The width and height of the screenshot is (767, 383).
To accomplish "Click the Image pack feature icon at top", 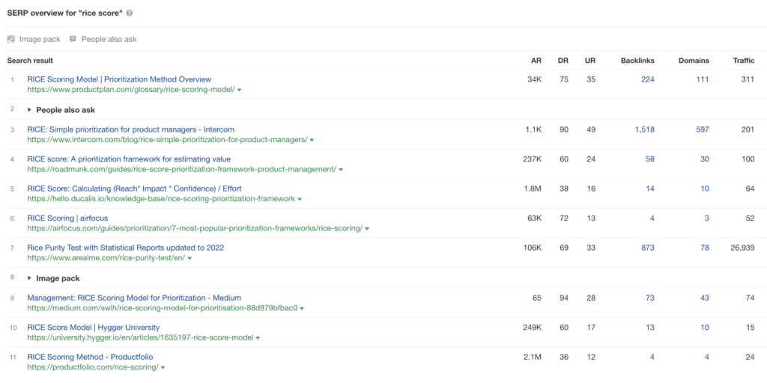I will pyautogui.click(x=10, y=39).
